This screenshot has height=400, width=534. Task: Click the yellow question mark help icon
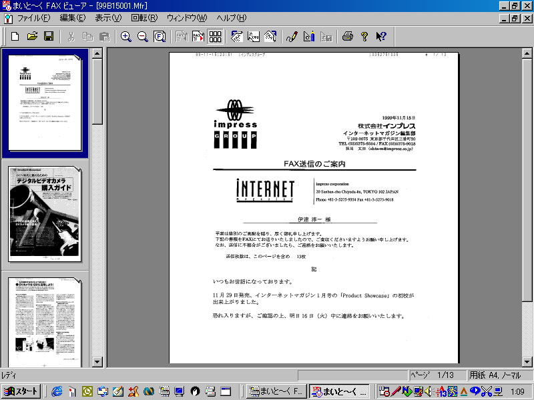(x=364, y=37)
